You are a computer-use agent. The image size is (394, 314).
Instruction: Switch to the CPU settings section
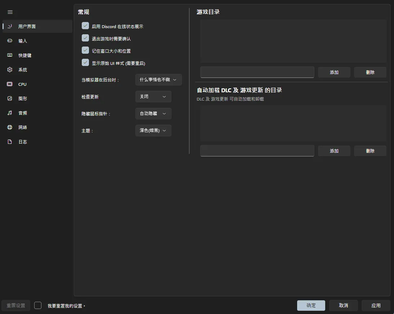pyautogui.click(x=22, y=84)
